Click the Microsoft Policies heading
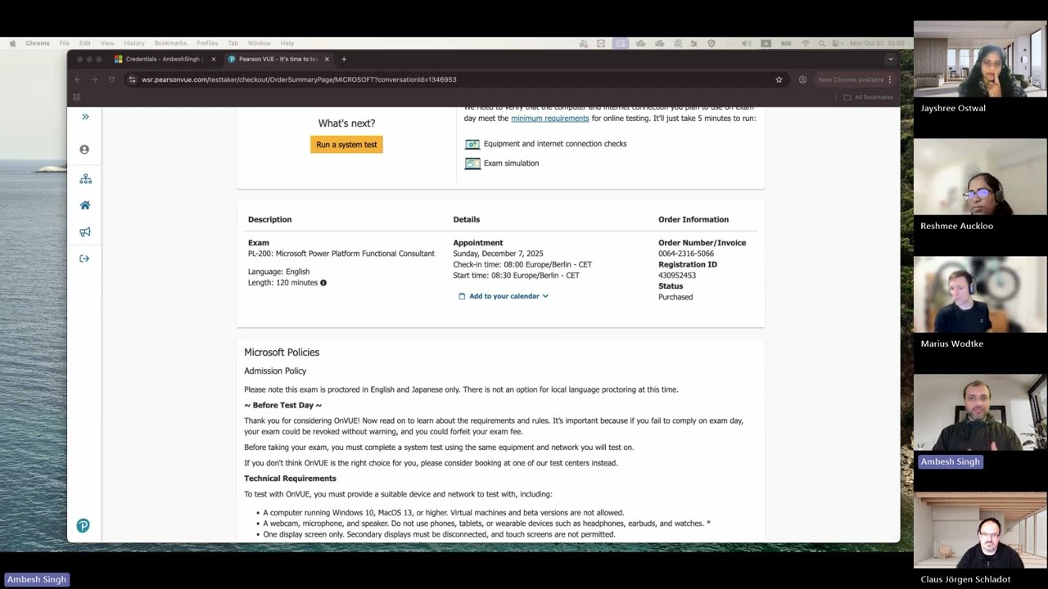This screenshot has width=1048, height=589. pos(282,353)
